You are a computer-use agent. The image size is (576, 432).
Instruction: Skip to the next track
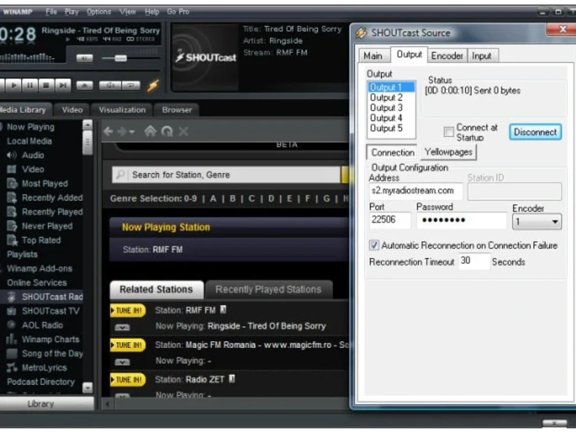pos(63,85)
